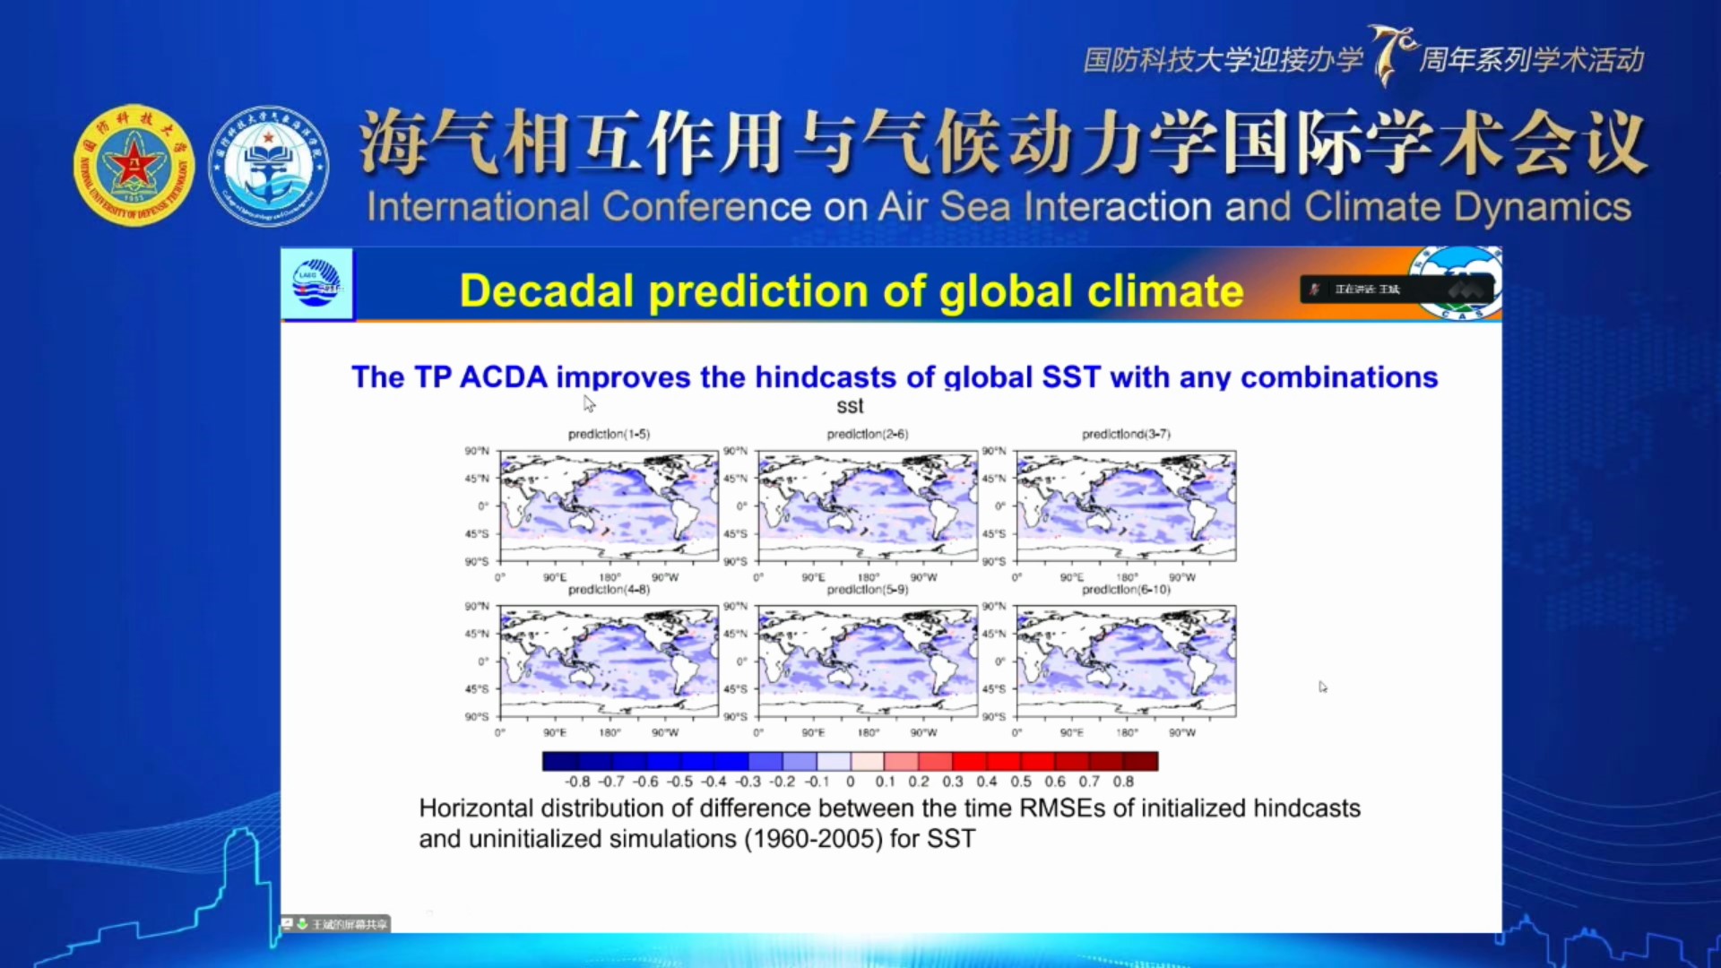Image resolution: width=1721 pixels, height=968 pixels.
Task: Click the 'prediction(2-6)' panel title
Action: [x=868, y=434]
